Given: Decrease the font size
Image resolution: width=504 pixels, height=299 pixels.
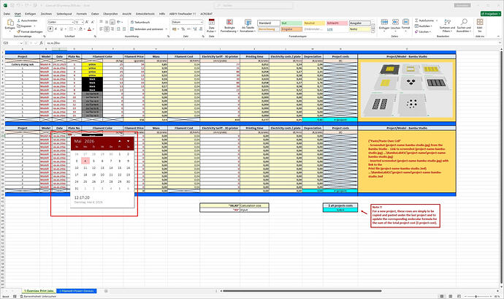Looking at the screenshot, I should point(93,22).
